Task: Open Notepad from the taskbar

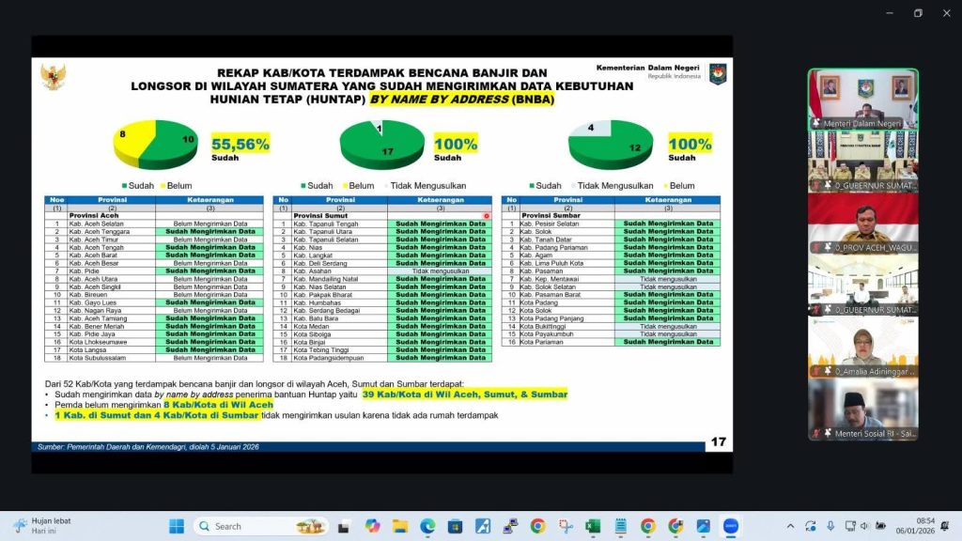Action: coord(621,526)
